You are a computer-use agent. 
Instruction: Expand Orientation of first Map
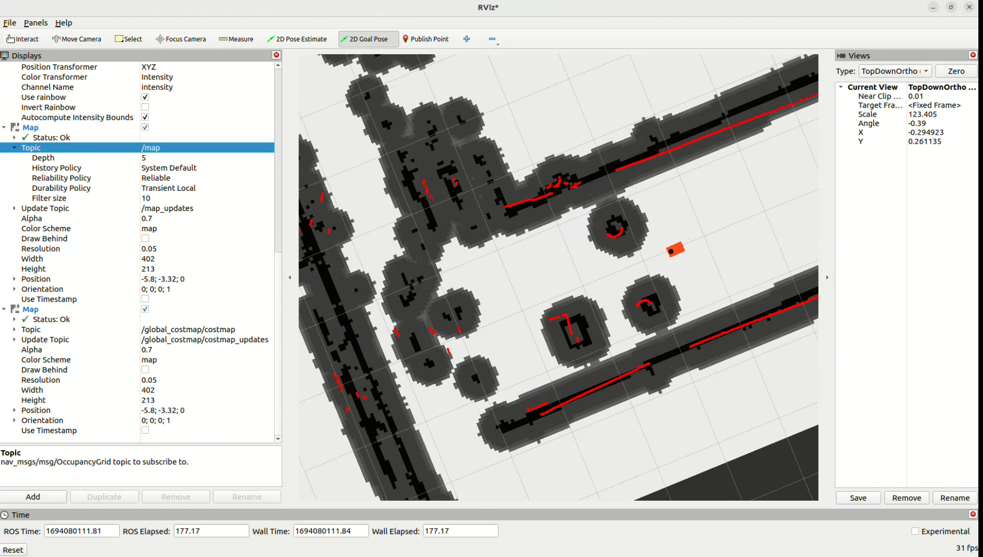[x=14, y=289]
